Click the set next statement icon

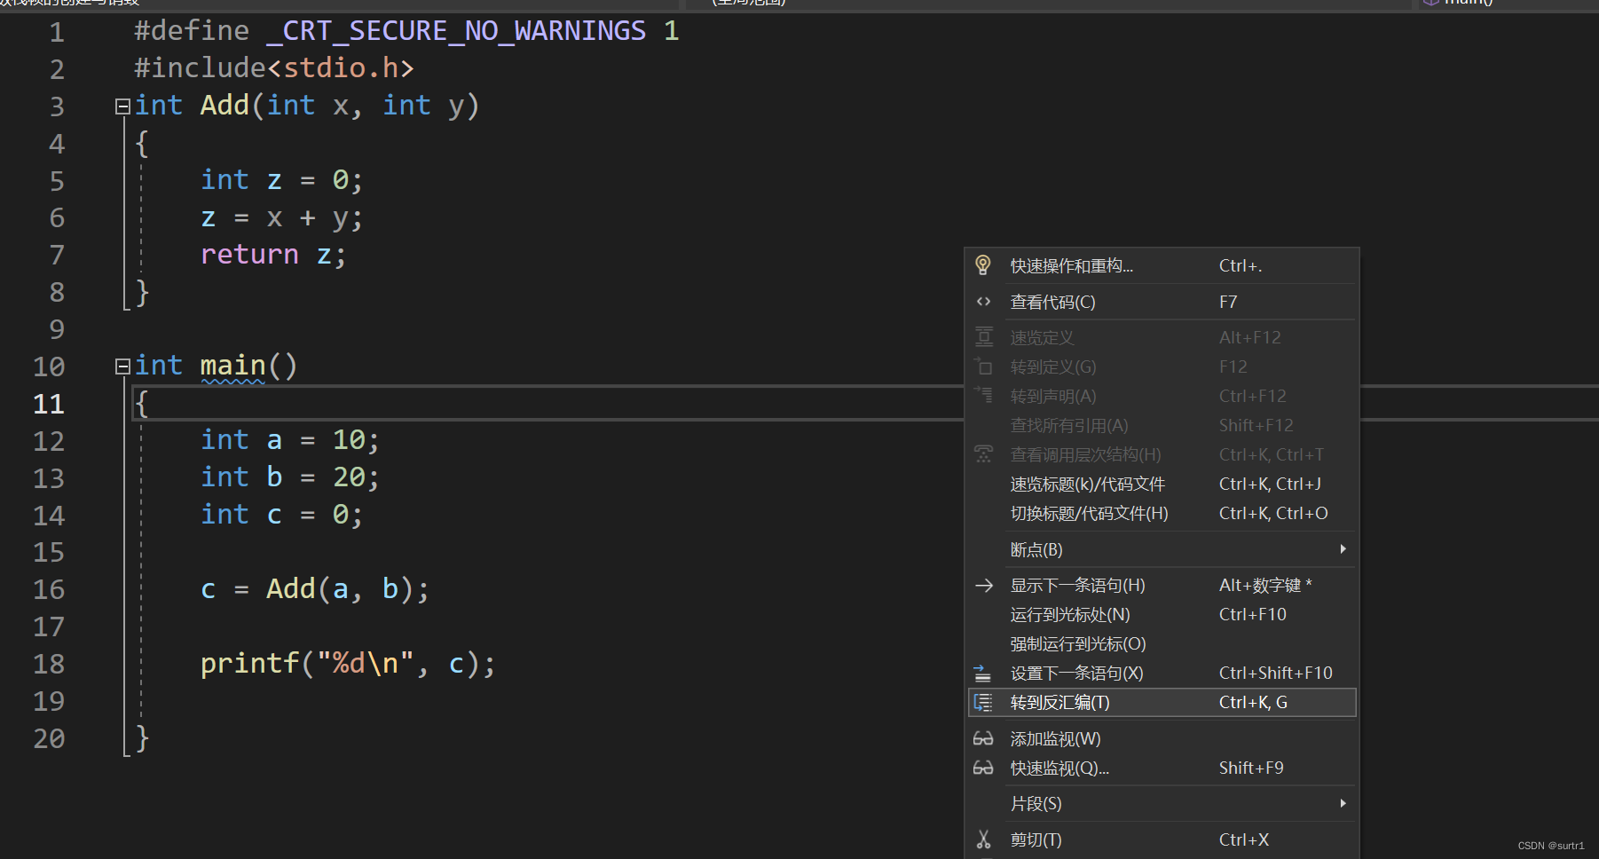click(983, 673)
